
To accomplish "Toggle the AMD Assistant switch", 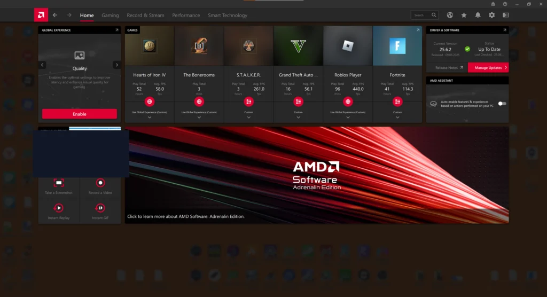I will (x=502, y=104).
